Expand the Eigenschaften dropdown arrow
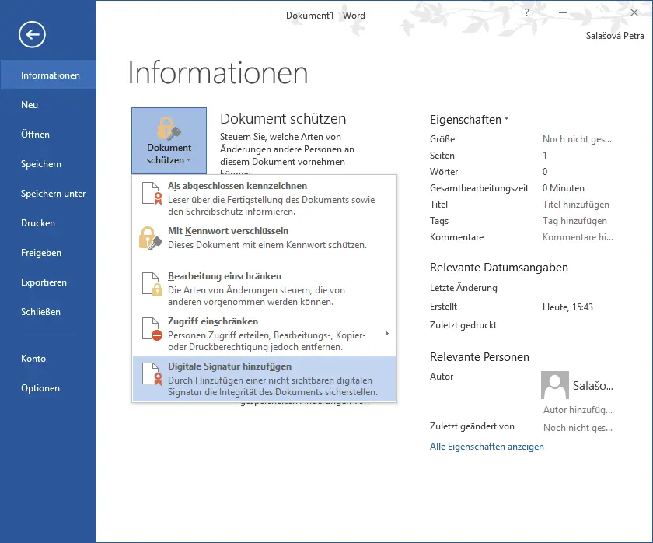Viewport: 653px width, 543px height. pos(506,119)
